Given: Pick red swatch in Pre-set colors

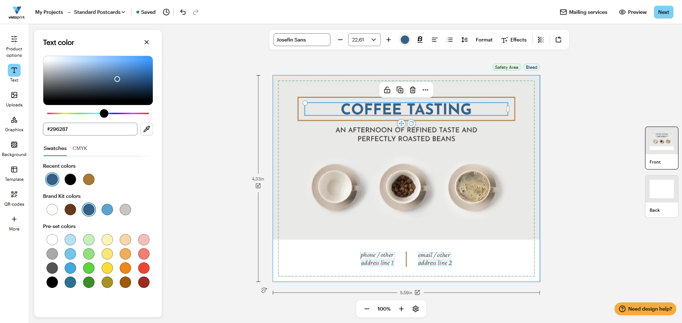Looking at the screenshot, I should (x=144, y=268).
